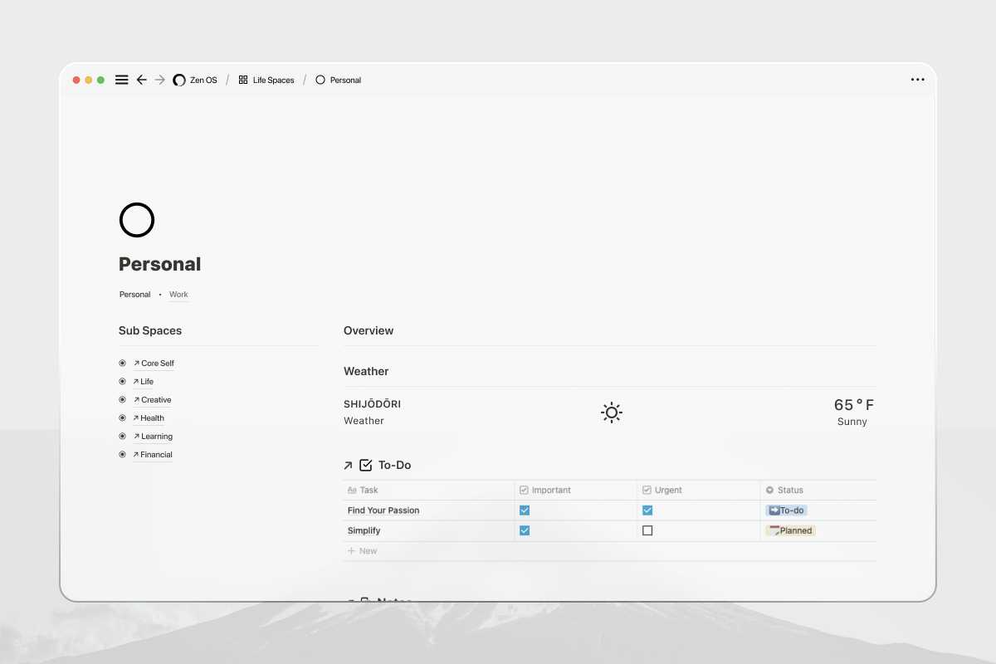
Task: Uncheck Important for Find Your Passion
Action: [525, 510]
